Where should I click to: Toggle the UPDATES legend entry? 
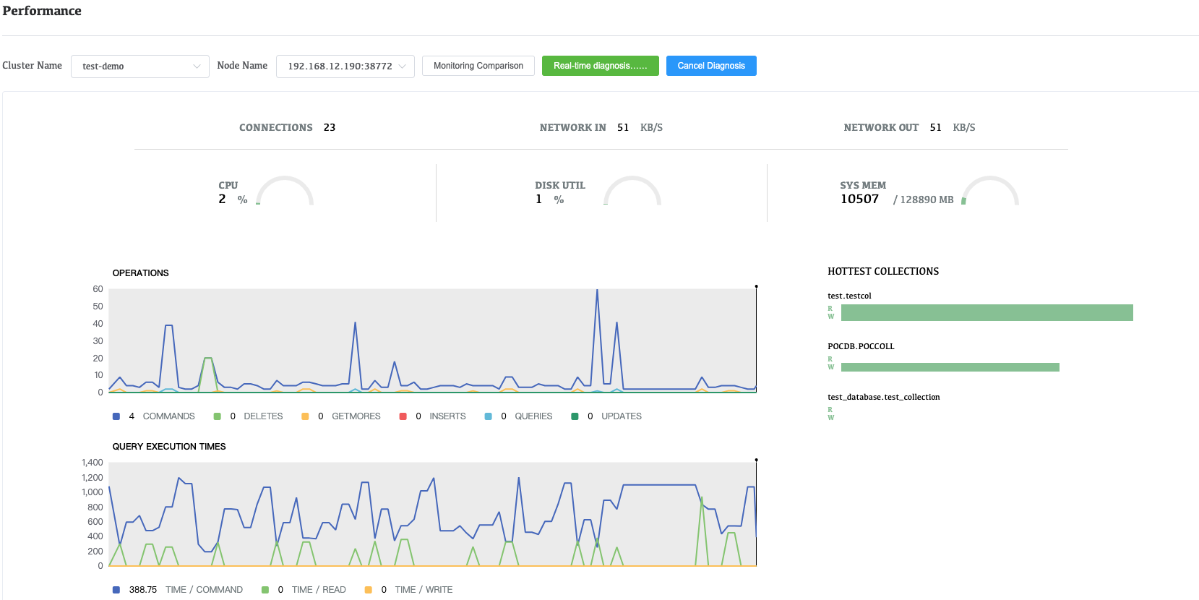606,416
